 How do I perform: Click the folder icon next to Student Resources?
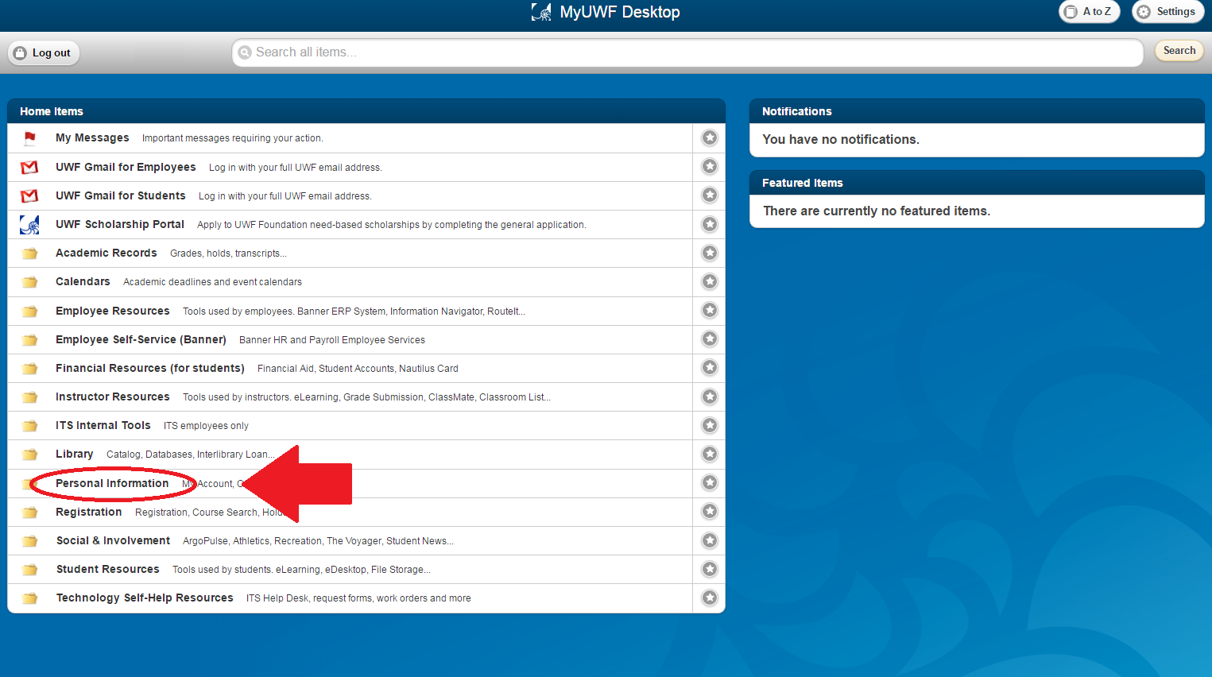click(x=29, y=570)
